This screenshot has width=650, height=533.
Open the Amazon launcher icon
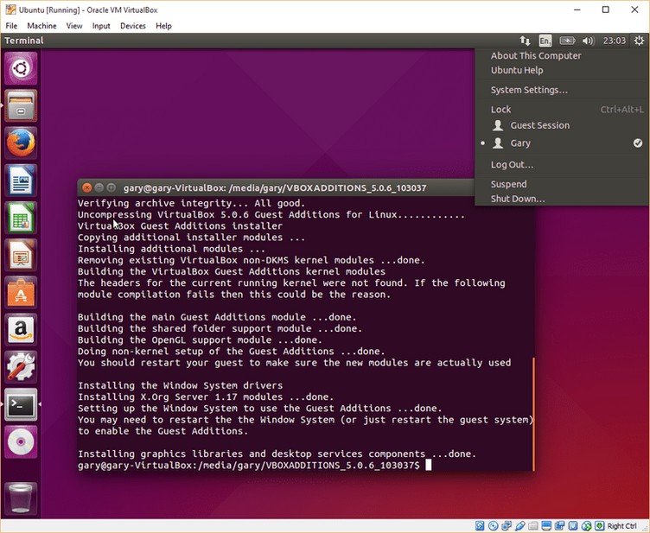click(21, 329)
